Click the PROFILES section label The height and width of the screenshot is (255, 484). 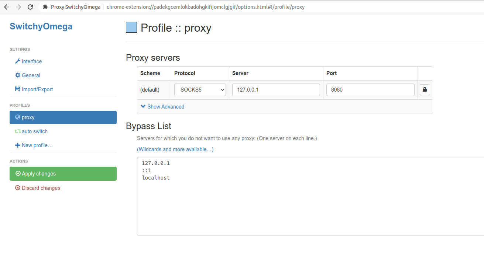(x=20, y=105)
